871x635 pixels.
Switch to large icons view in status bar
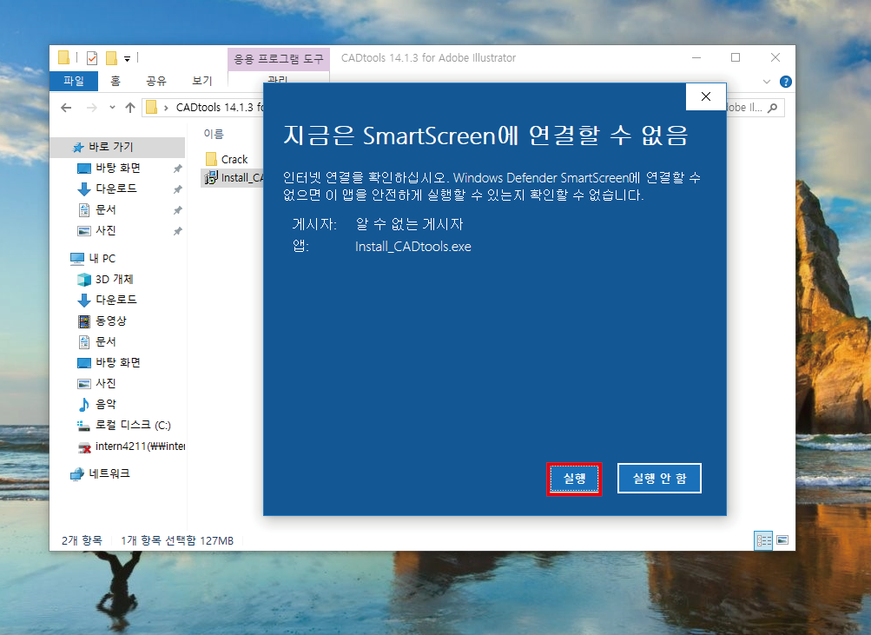coord(782,540)
